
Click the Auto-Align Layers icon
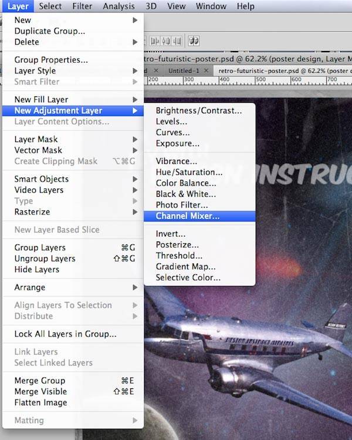tap(193, 41)
